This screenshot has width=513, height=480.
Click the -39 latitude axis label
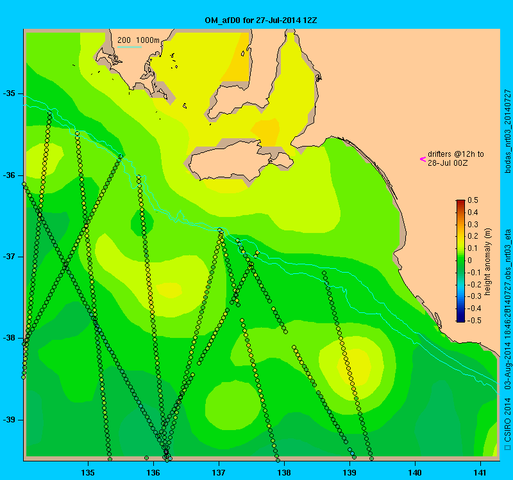(9, 420)
